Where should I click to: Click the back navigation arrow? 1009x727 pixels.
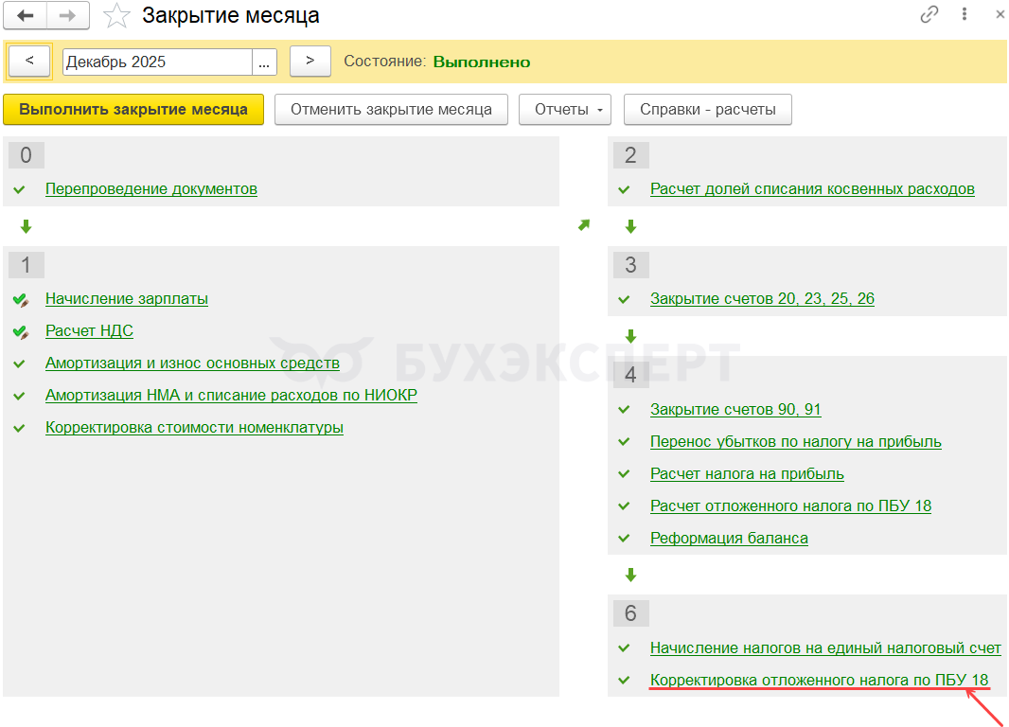[x=27, y=16]
